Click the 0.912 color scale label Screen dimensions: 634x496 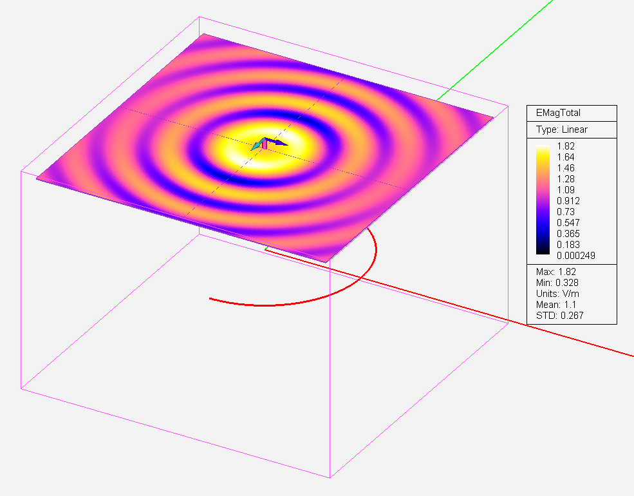[568, 200]
